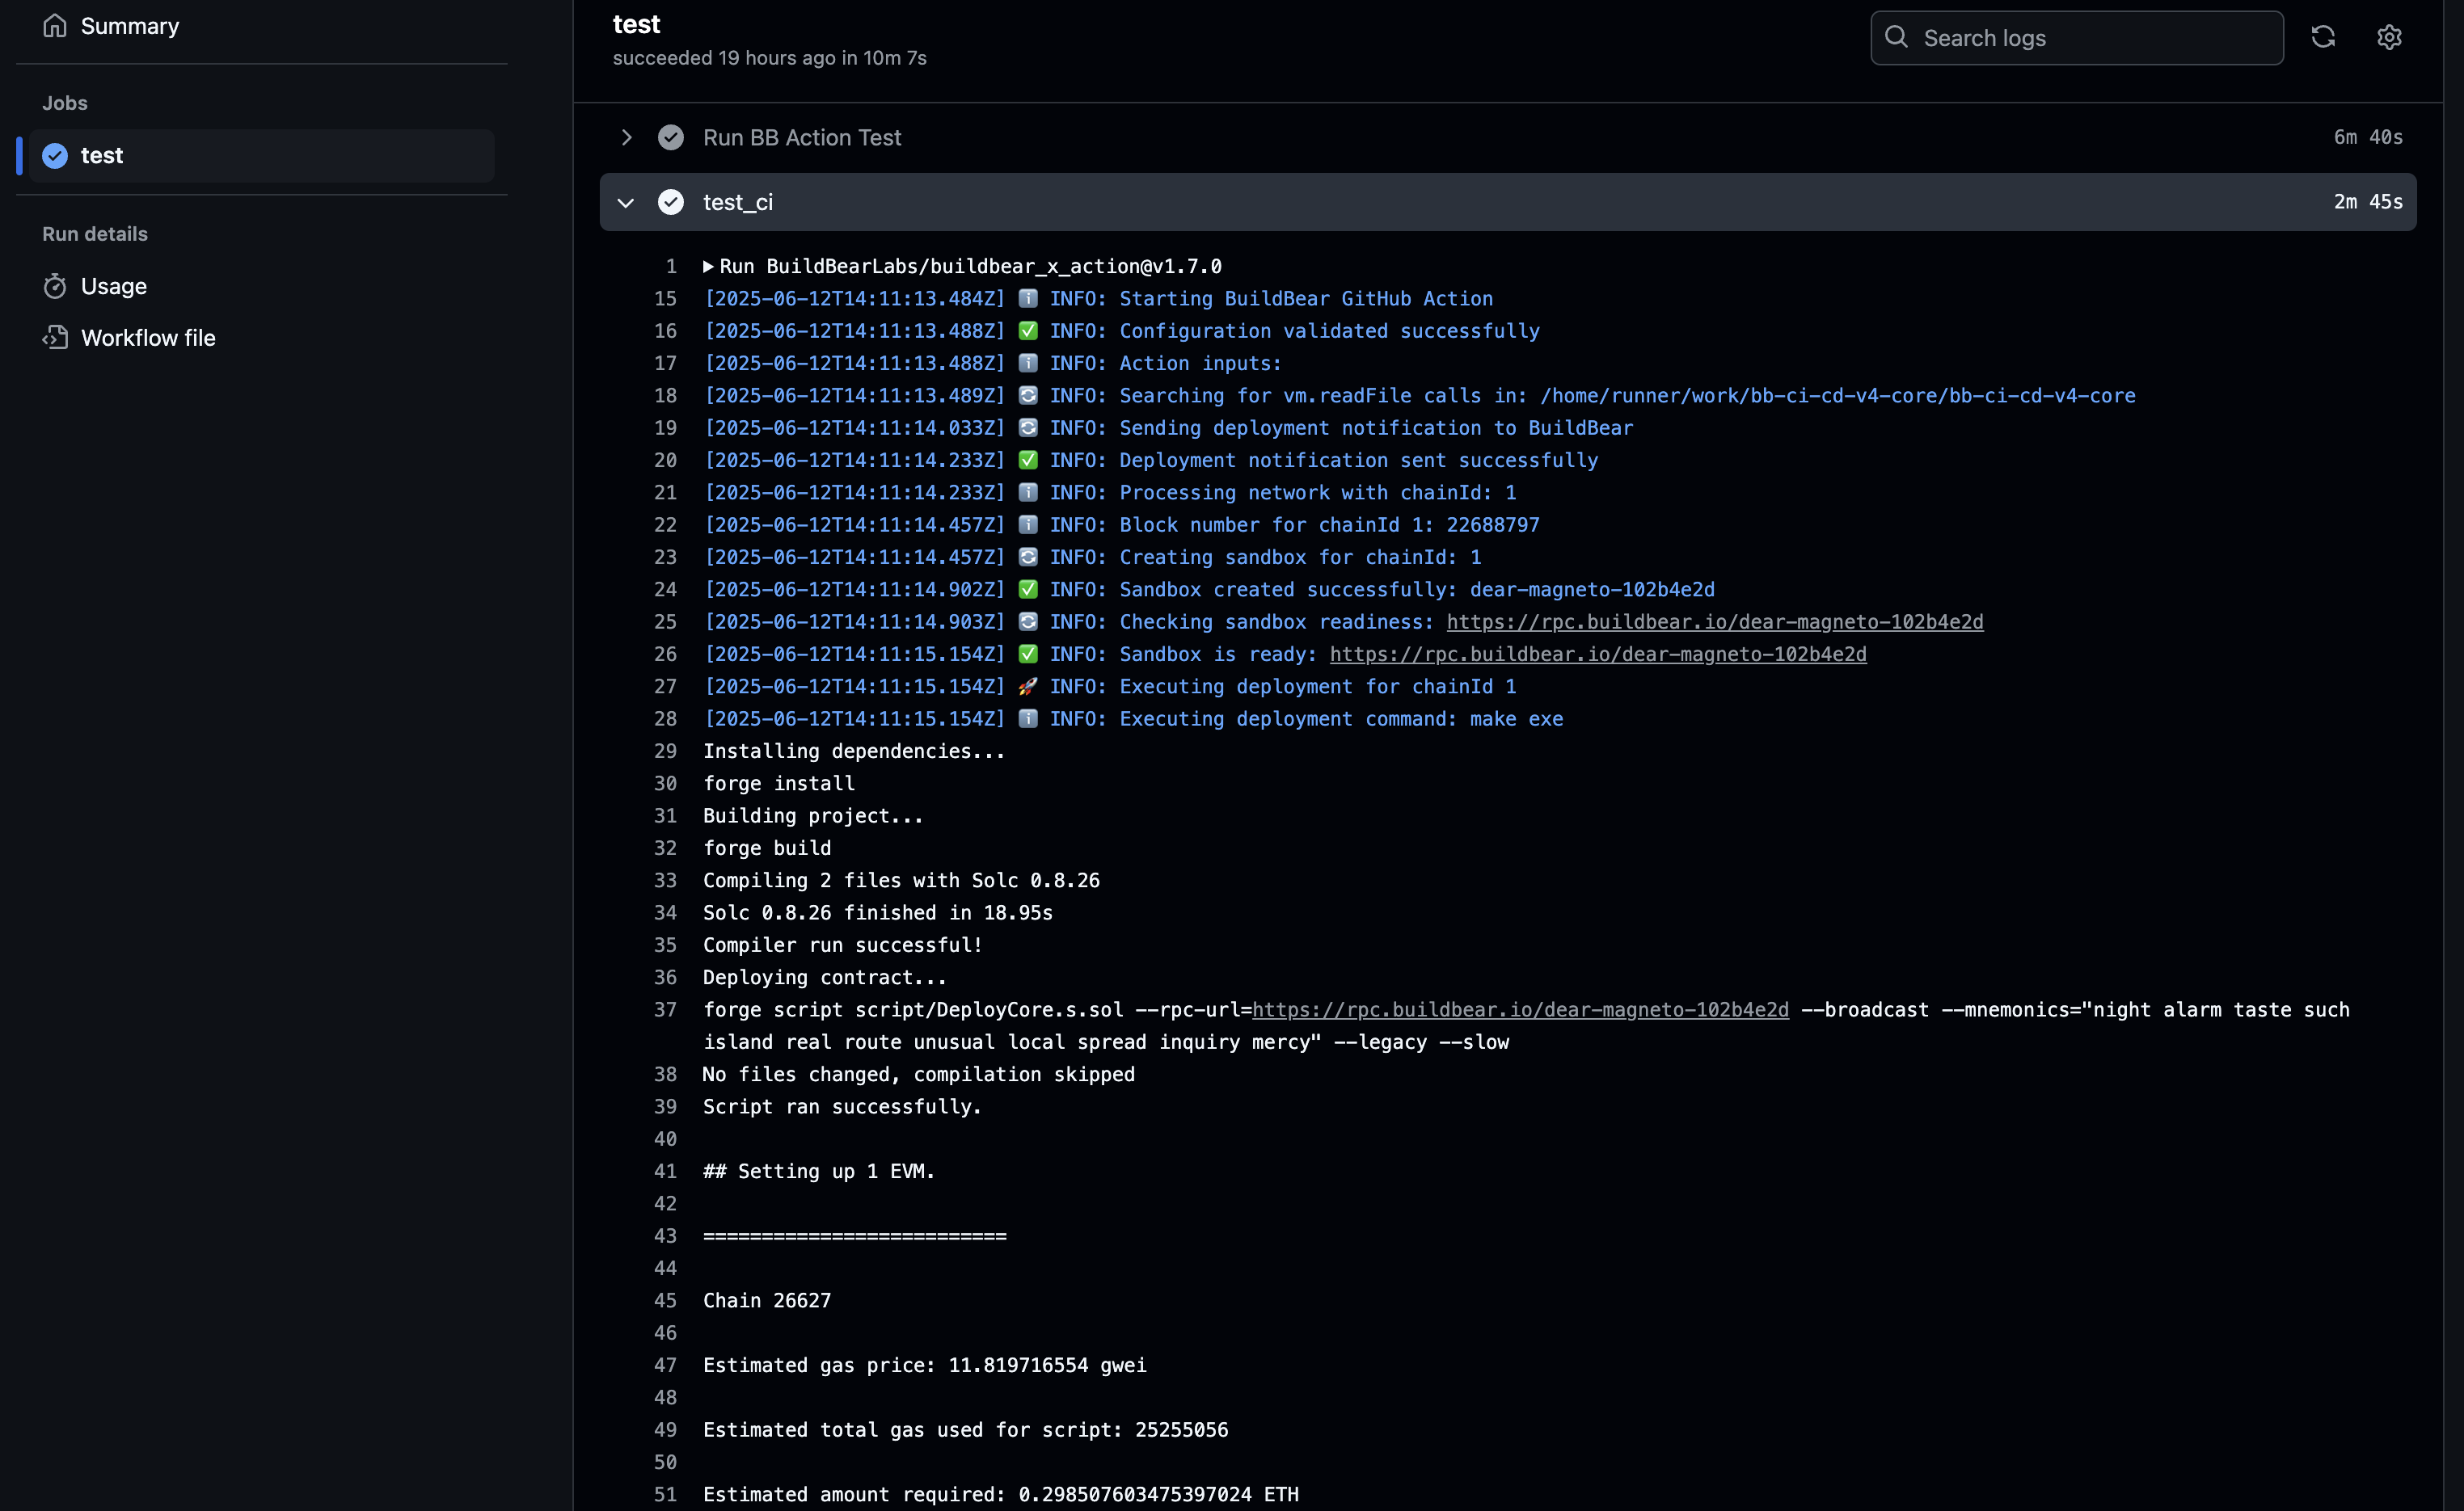Click the Workflow file icon
Viewport: 2464px width, 1511px height.
pyautogui.click(x=55, y=338)
